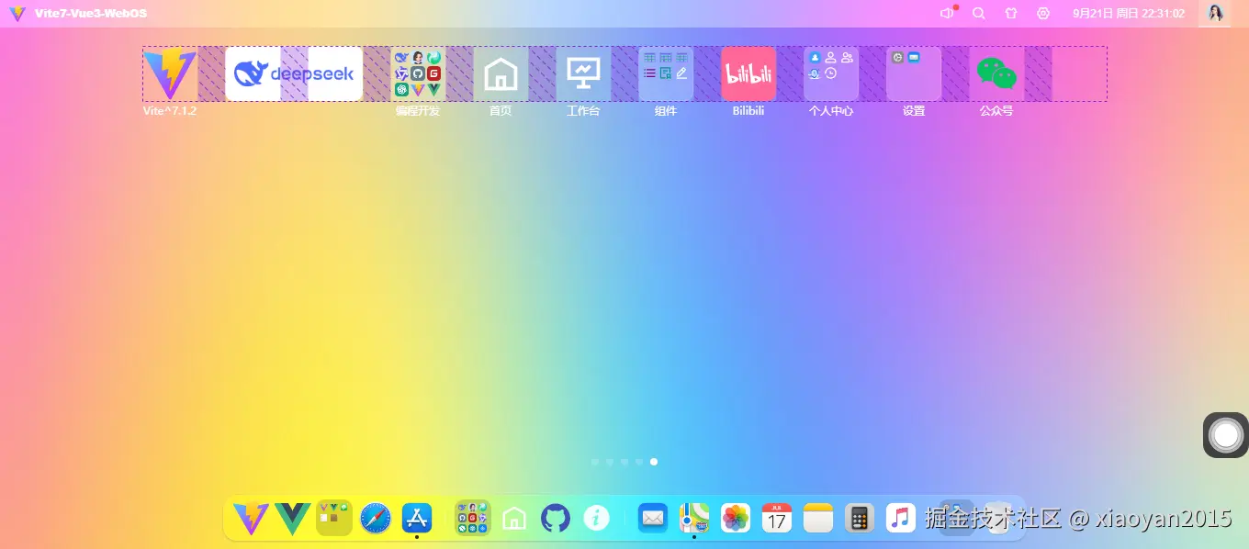
Task: Open Calculator from the dock
Action: [860, 519]
